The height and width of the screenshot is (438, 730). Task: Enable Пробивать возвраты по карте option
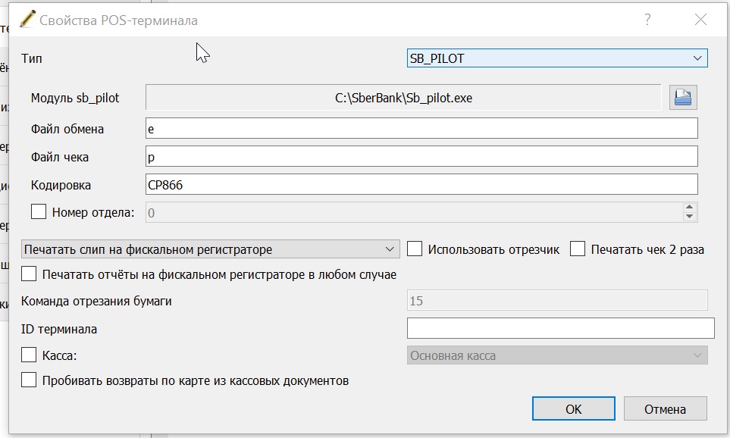point(29,380)
